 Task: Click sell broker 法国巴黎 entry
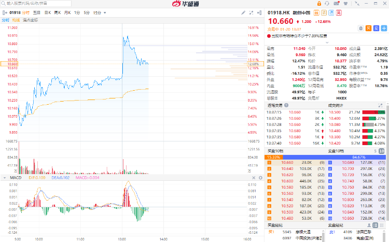pyautogui.click(x=364, y=232)
